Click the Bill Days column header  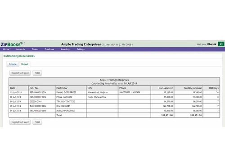211,88
